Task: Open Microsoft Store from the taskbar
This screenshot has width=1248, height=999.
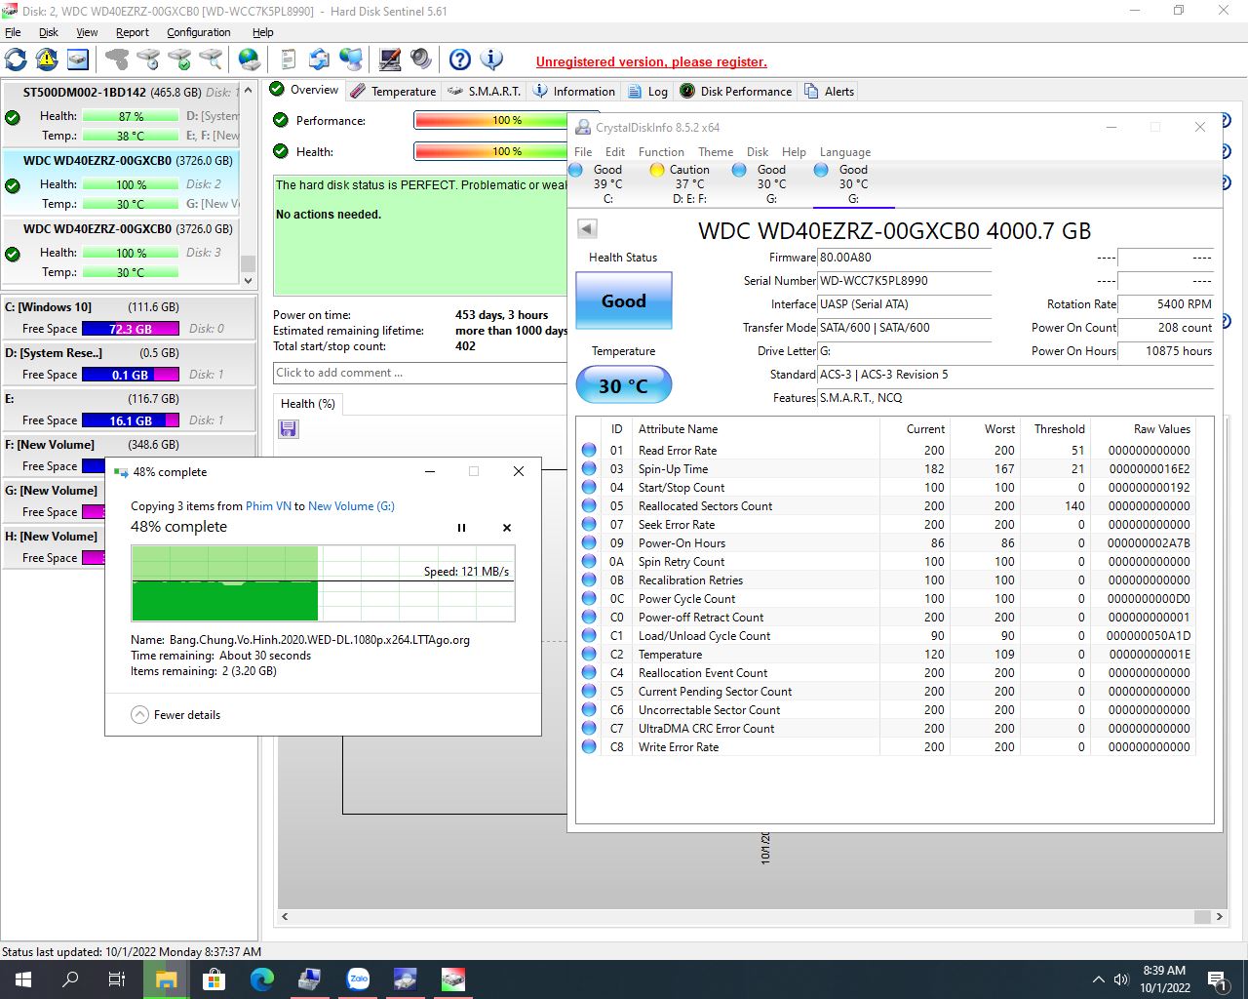Action: 214,979
